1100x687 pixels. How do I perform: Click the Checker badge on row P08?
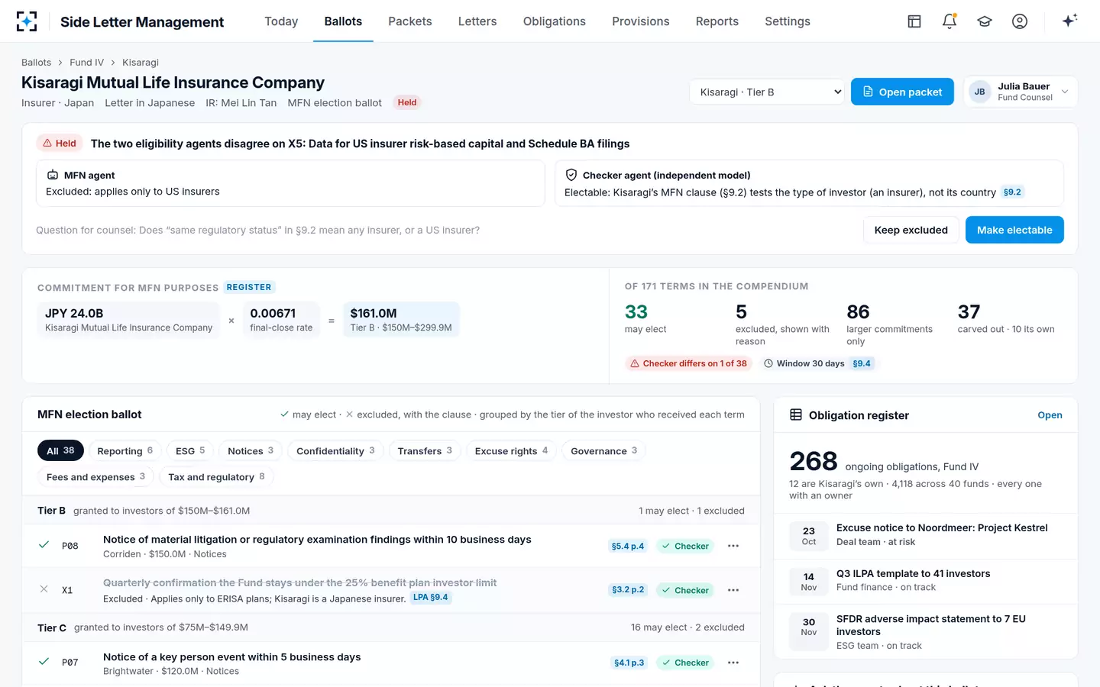[685, 546]
